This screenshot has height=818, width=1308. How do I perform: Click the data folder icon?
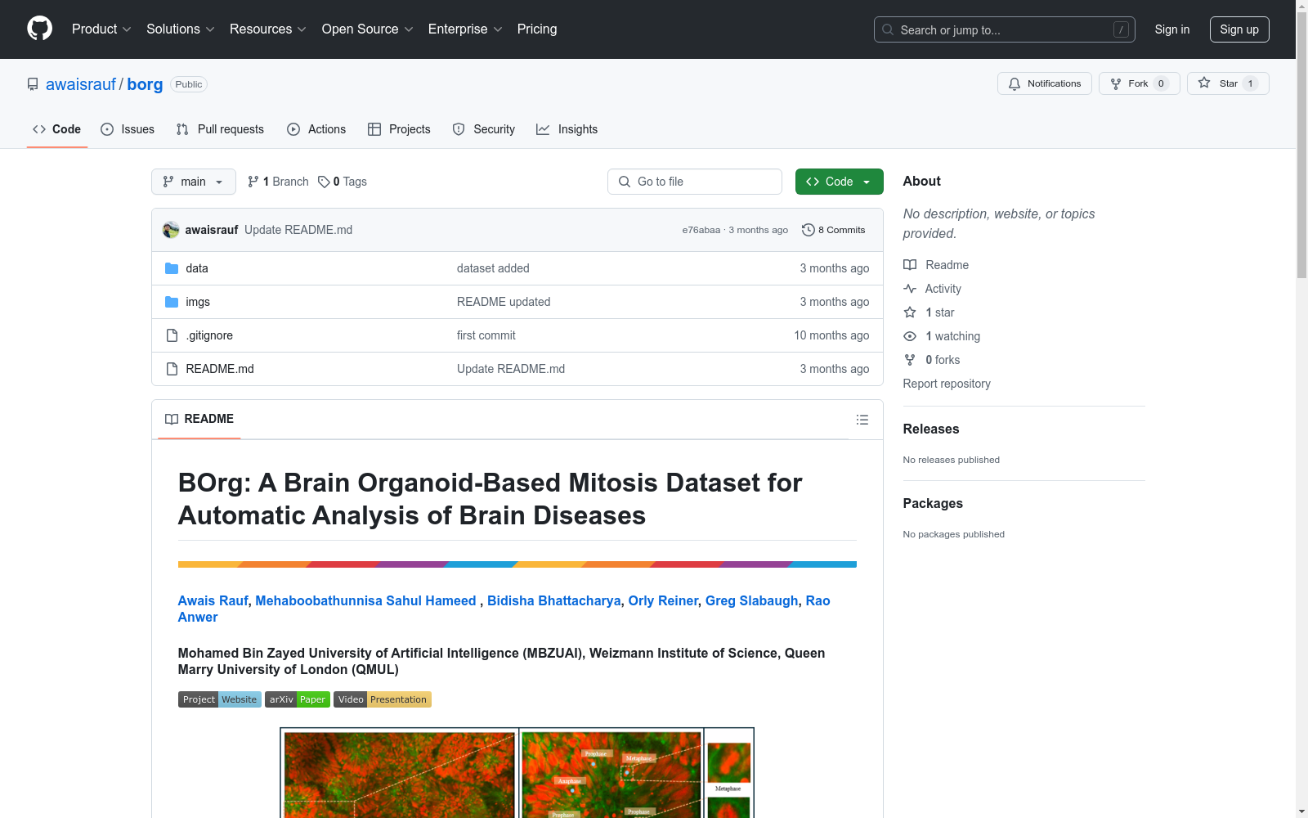pos(172,268)
